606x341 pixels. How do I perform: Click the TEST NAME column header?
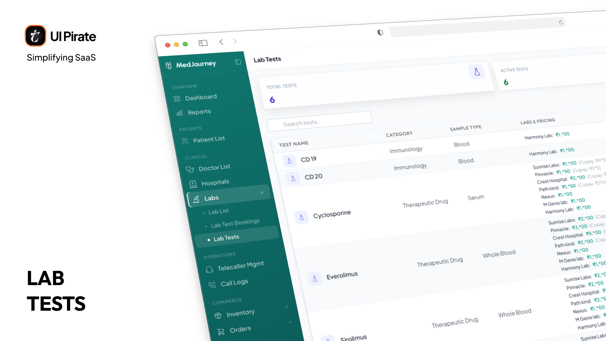pos(294,144)
